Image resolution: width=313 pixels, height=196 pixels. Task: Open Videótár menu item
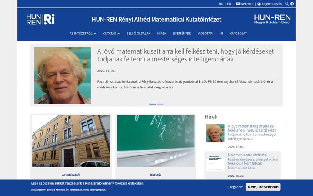205,34
